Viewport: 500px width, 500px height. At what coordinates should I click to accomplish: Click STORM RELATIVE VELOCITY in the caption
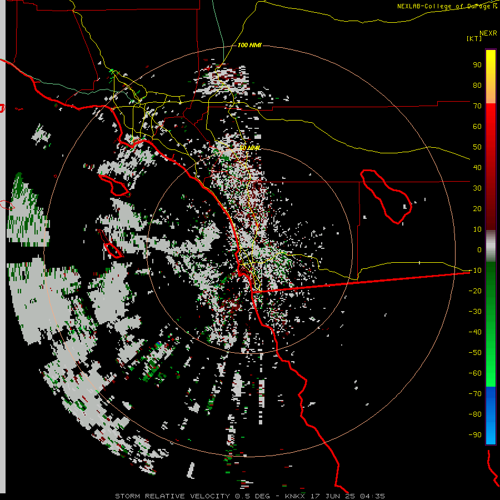tap(172, 496)
